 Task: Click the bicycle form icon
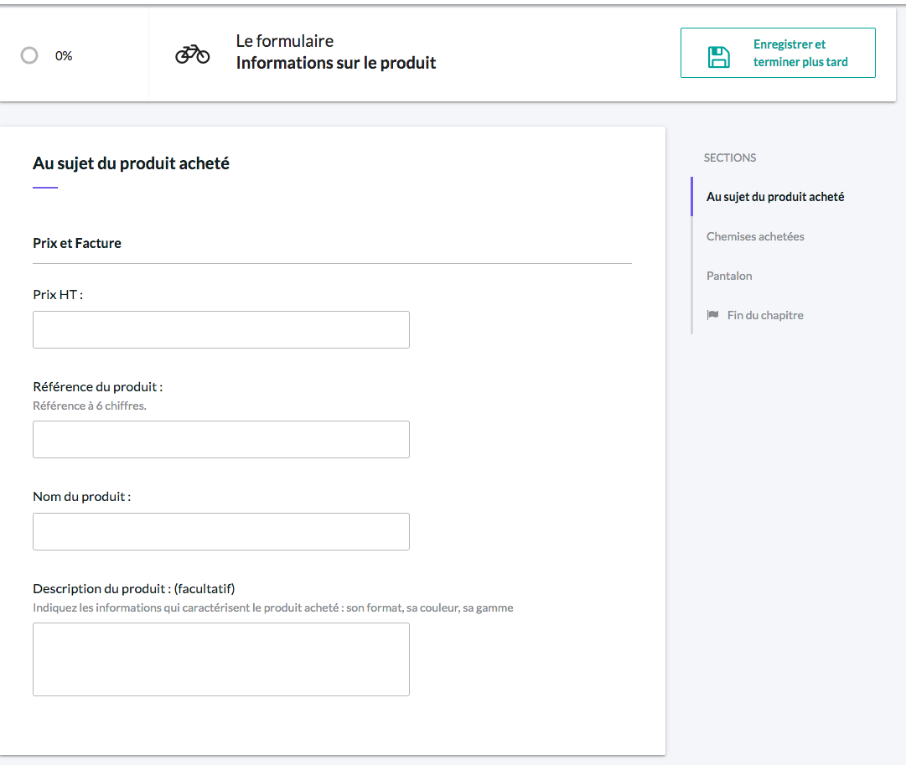(193, 55)
